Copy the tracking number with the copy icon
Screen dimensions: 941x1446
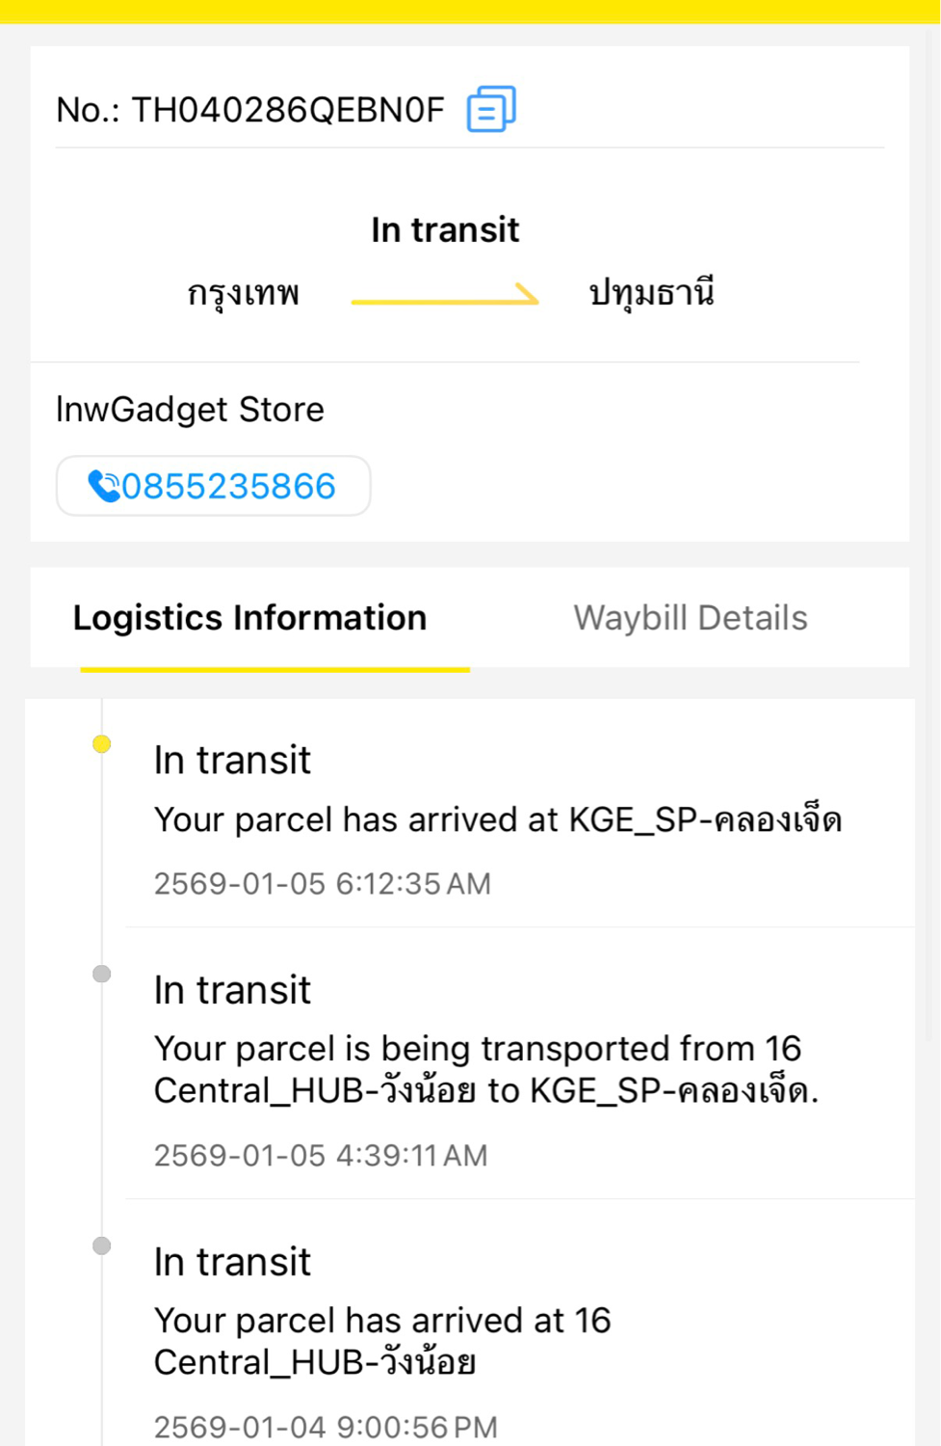point(491,109)
